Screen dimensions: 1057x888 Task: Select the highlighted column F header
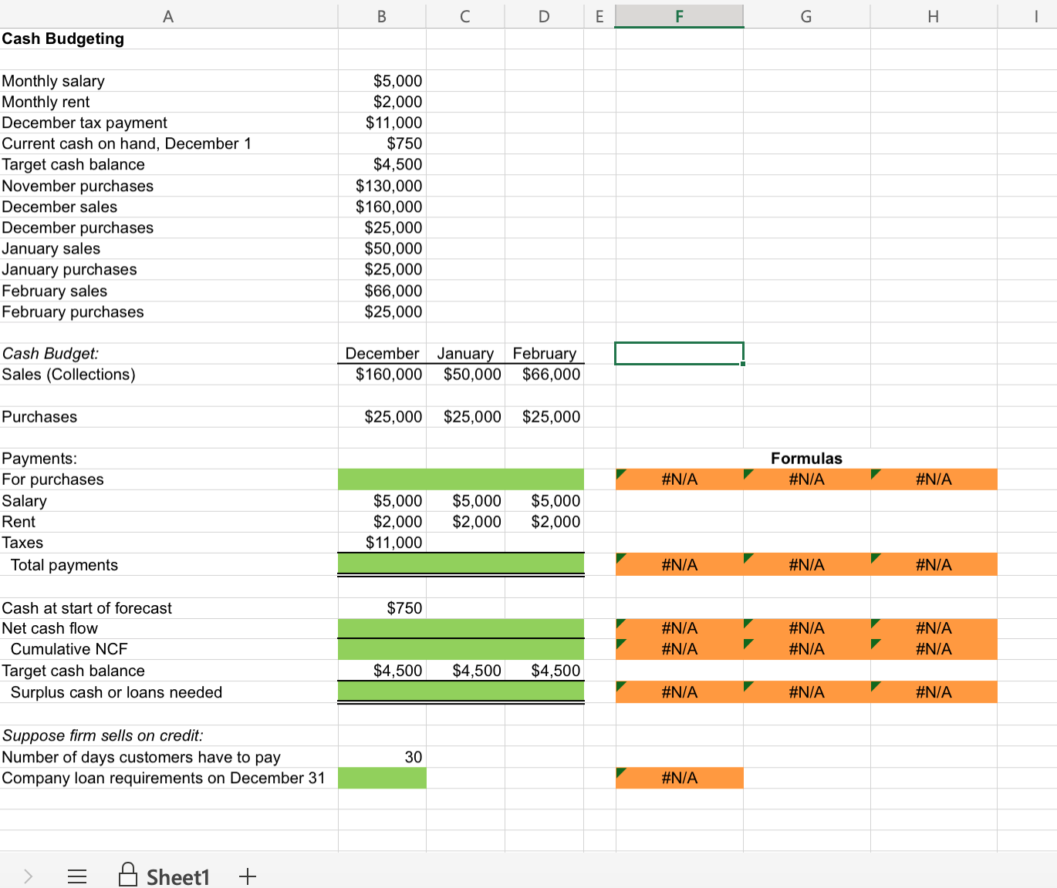click(679, 16)
